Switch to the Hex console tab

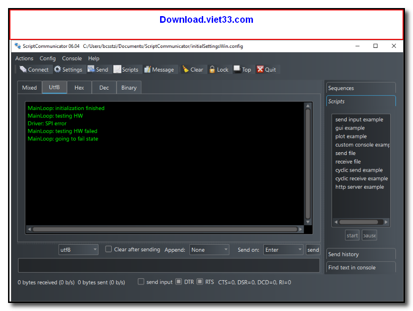coord(79,87)
